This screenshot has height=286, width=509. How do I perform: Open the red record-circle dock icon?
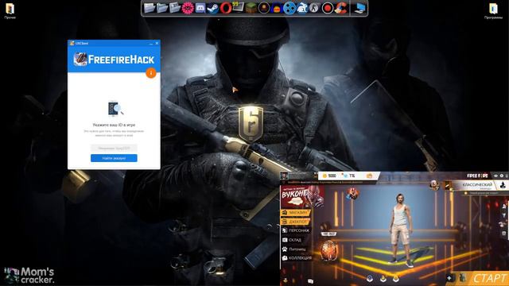328,8
